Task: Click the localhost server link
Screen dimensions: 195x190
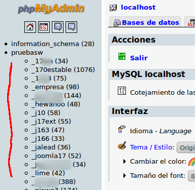Action: tap(138, 7)
